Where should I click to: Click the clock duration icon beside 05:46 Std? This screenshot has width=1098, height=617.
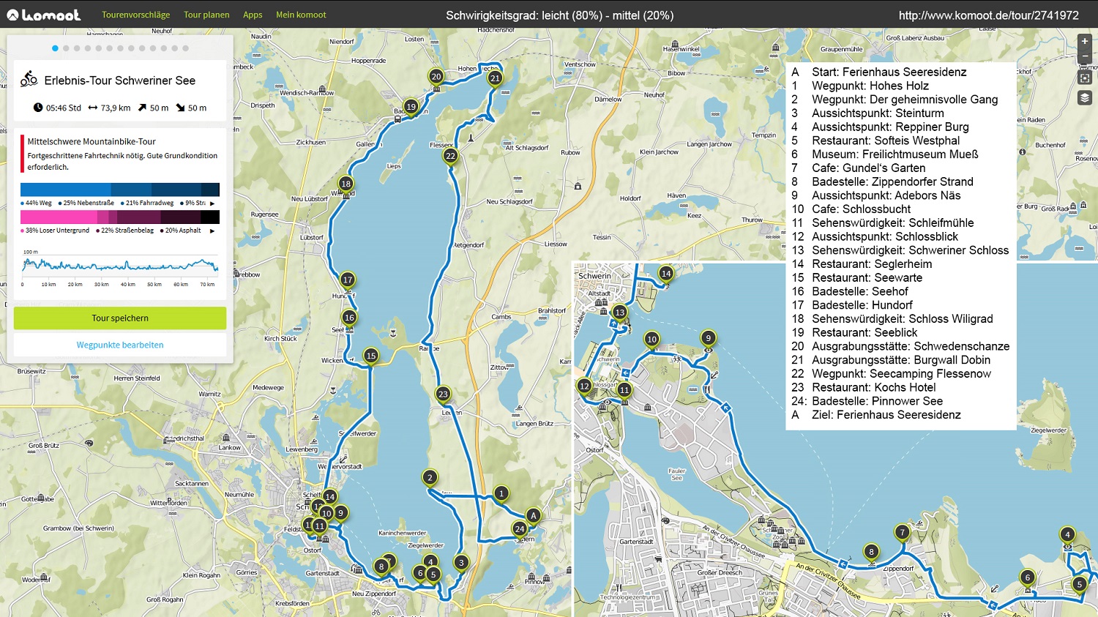[x=38, y=108]
